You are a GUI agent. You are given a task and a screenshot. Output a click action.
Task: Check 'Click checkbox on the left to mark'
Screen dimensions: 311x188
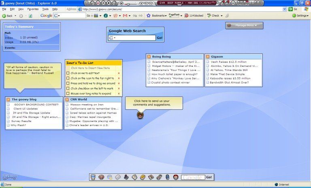pyautogui.click(x=68, y=88)
